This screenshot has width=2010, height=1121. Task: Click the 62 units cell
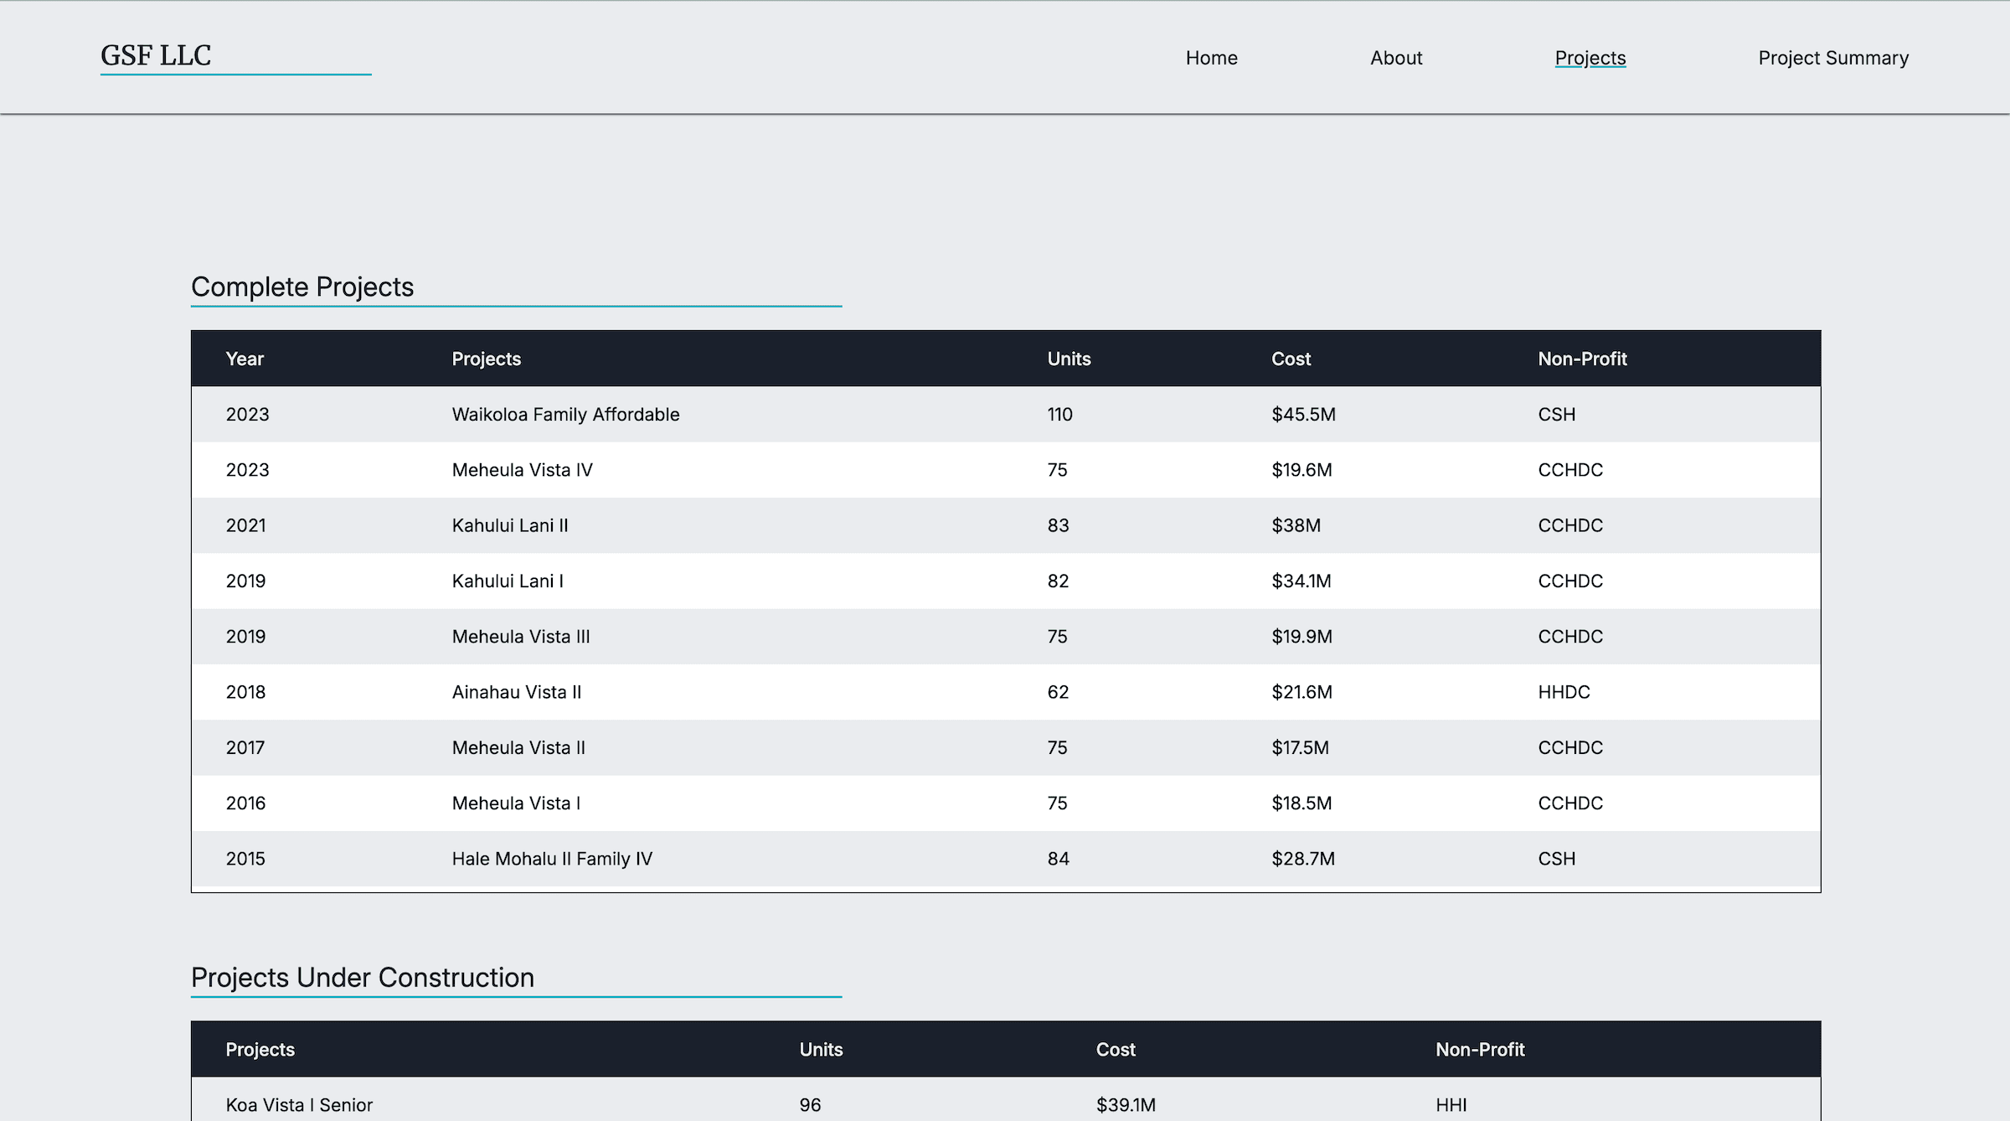point(1058,692)
